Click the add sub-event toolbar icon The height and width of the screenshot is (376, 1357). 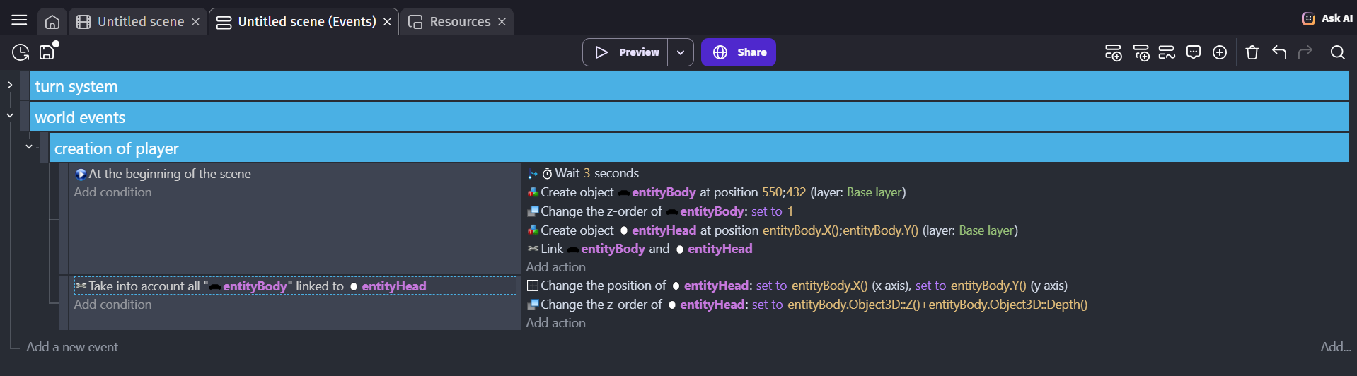click(x=1141, y=52)
